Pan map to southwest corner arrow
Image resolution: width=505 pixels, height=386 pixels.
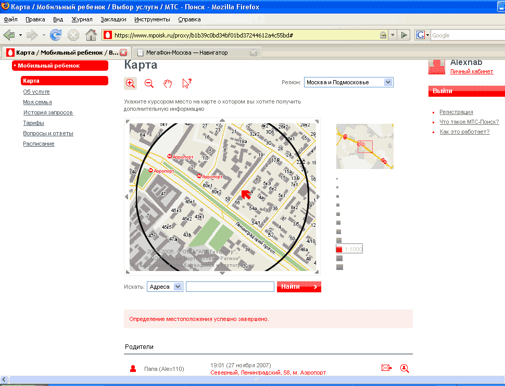128,272
